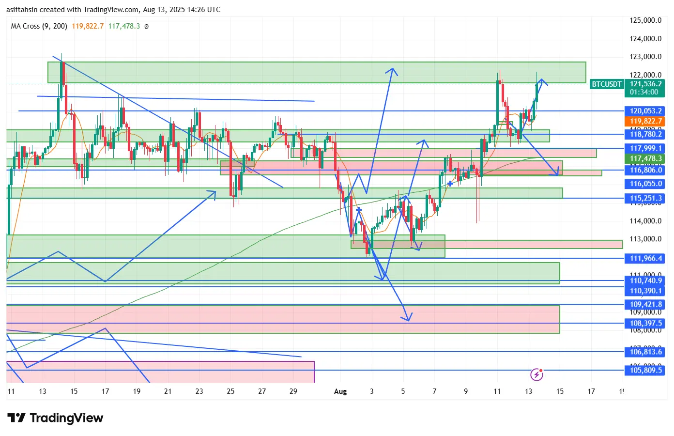Click the 120,053.2 price level label
This screenshot has height=436, width=674.
pos(645,111)
